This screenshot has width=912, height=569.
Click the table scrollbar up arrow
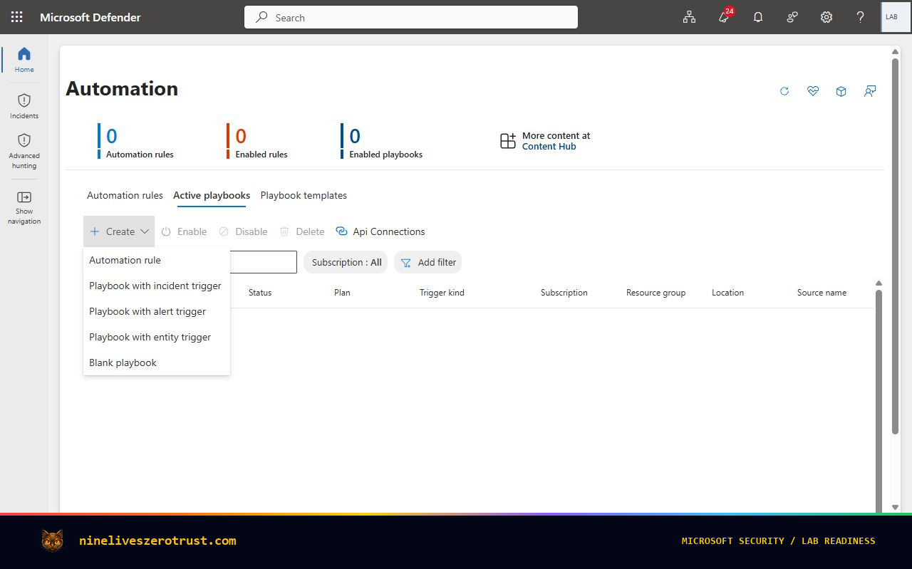pos(879,283)
